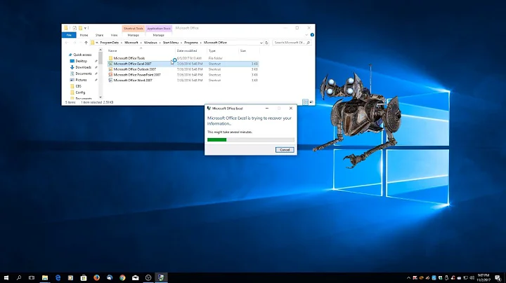Open volume control in system tray
The width and height of the screenshot is (506, 283).
pyautogui.click(x=472, y=278)
